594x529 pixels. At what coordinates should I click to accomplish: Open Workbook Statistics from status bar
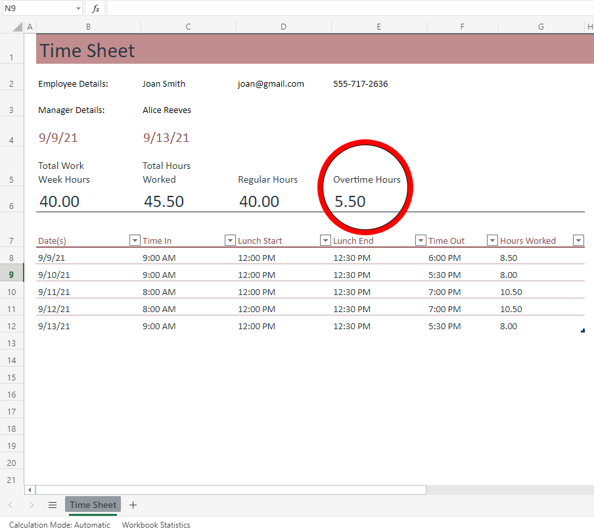(x=156, y=524)
